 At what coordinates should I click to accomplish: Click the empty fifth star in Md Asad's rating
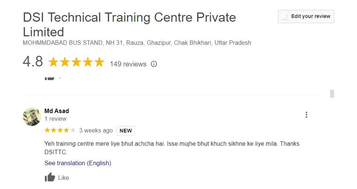pyautogui.click(x=73, y=130)
